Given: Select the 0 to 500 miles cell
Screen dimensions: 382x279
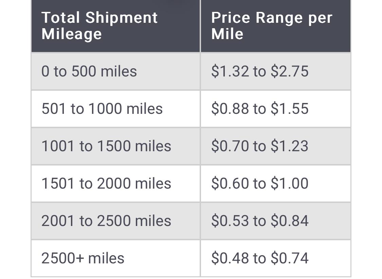Looking at the screenshot, I should 89,71.
